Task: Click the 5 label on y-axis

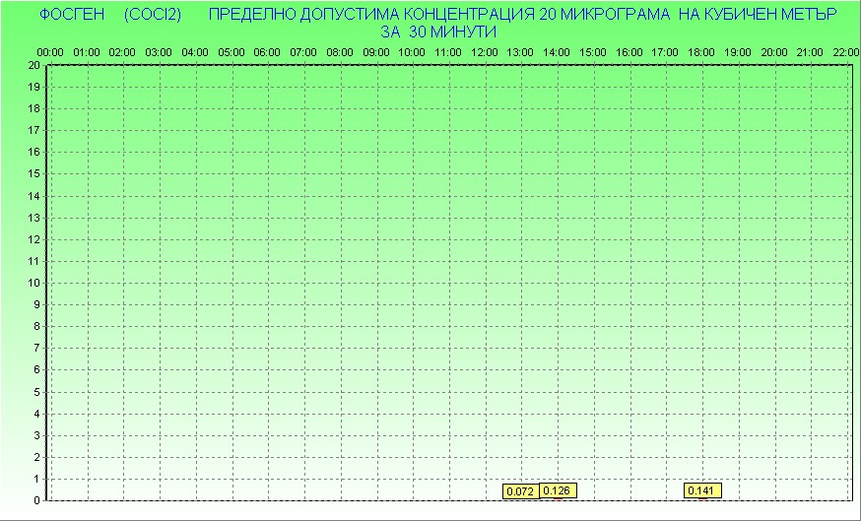Action: click(x=37, y=391)
